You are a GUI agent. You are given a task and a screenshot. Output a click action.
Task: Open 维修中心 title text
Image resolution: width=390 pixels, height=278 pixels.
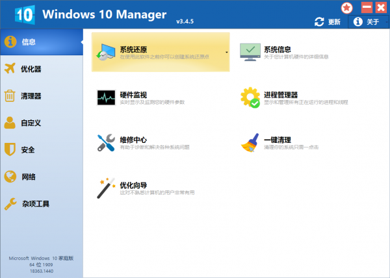(133, 140)
